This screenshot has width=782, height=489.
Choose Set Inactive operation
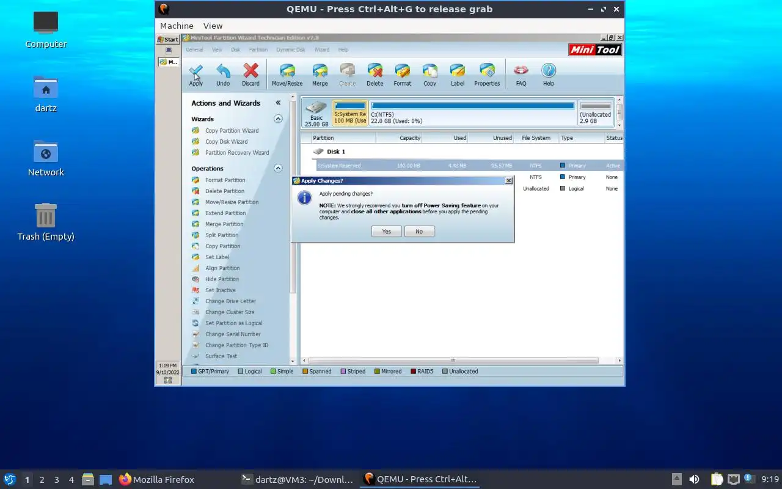[220, 290]
